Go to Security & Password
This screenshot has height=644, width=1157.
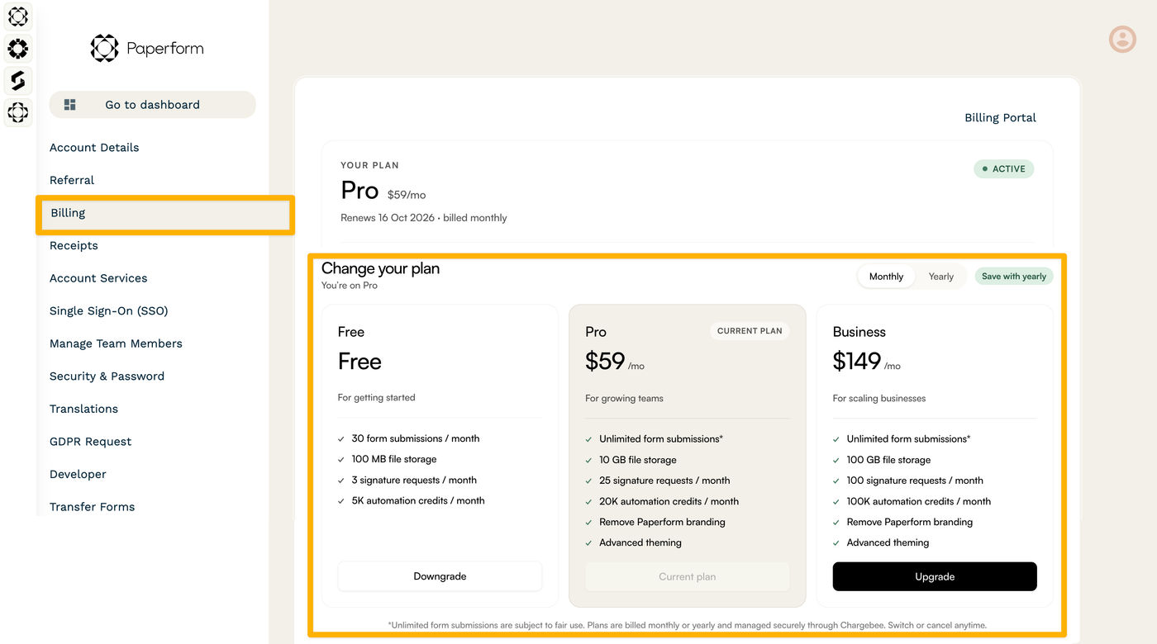[107, 376]
